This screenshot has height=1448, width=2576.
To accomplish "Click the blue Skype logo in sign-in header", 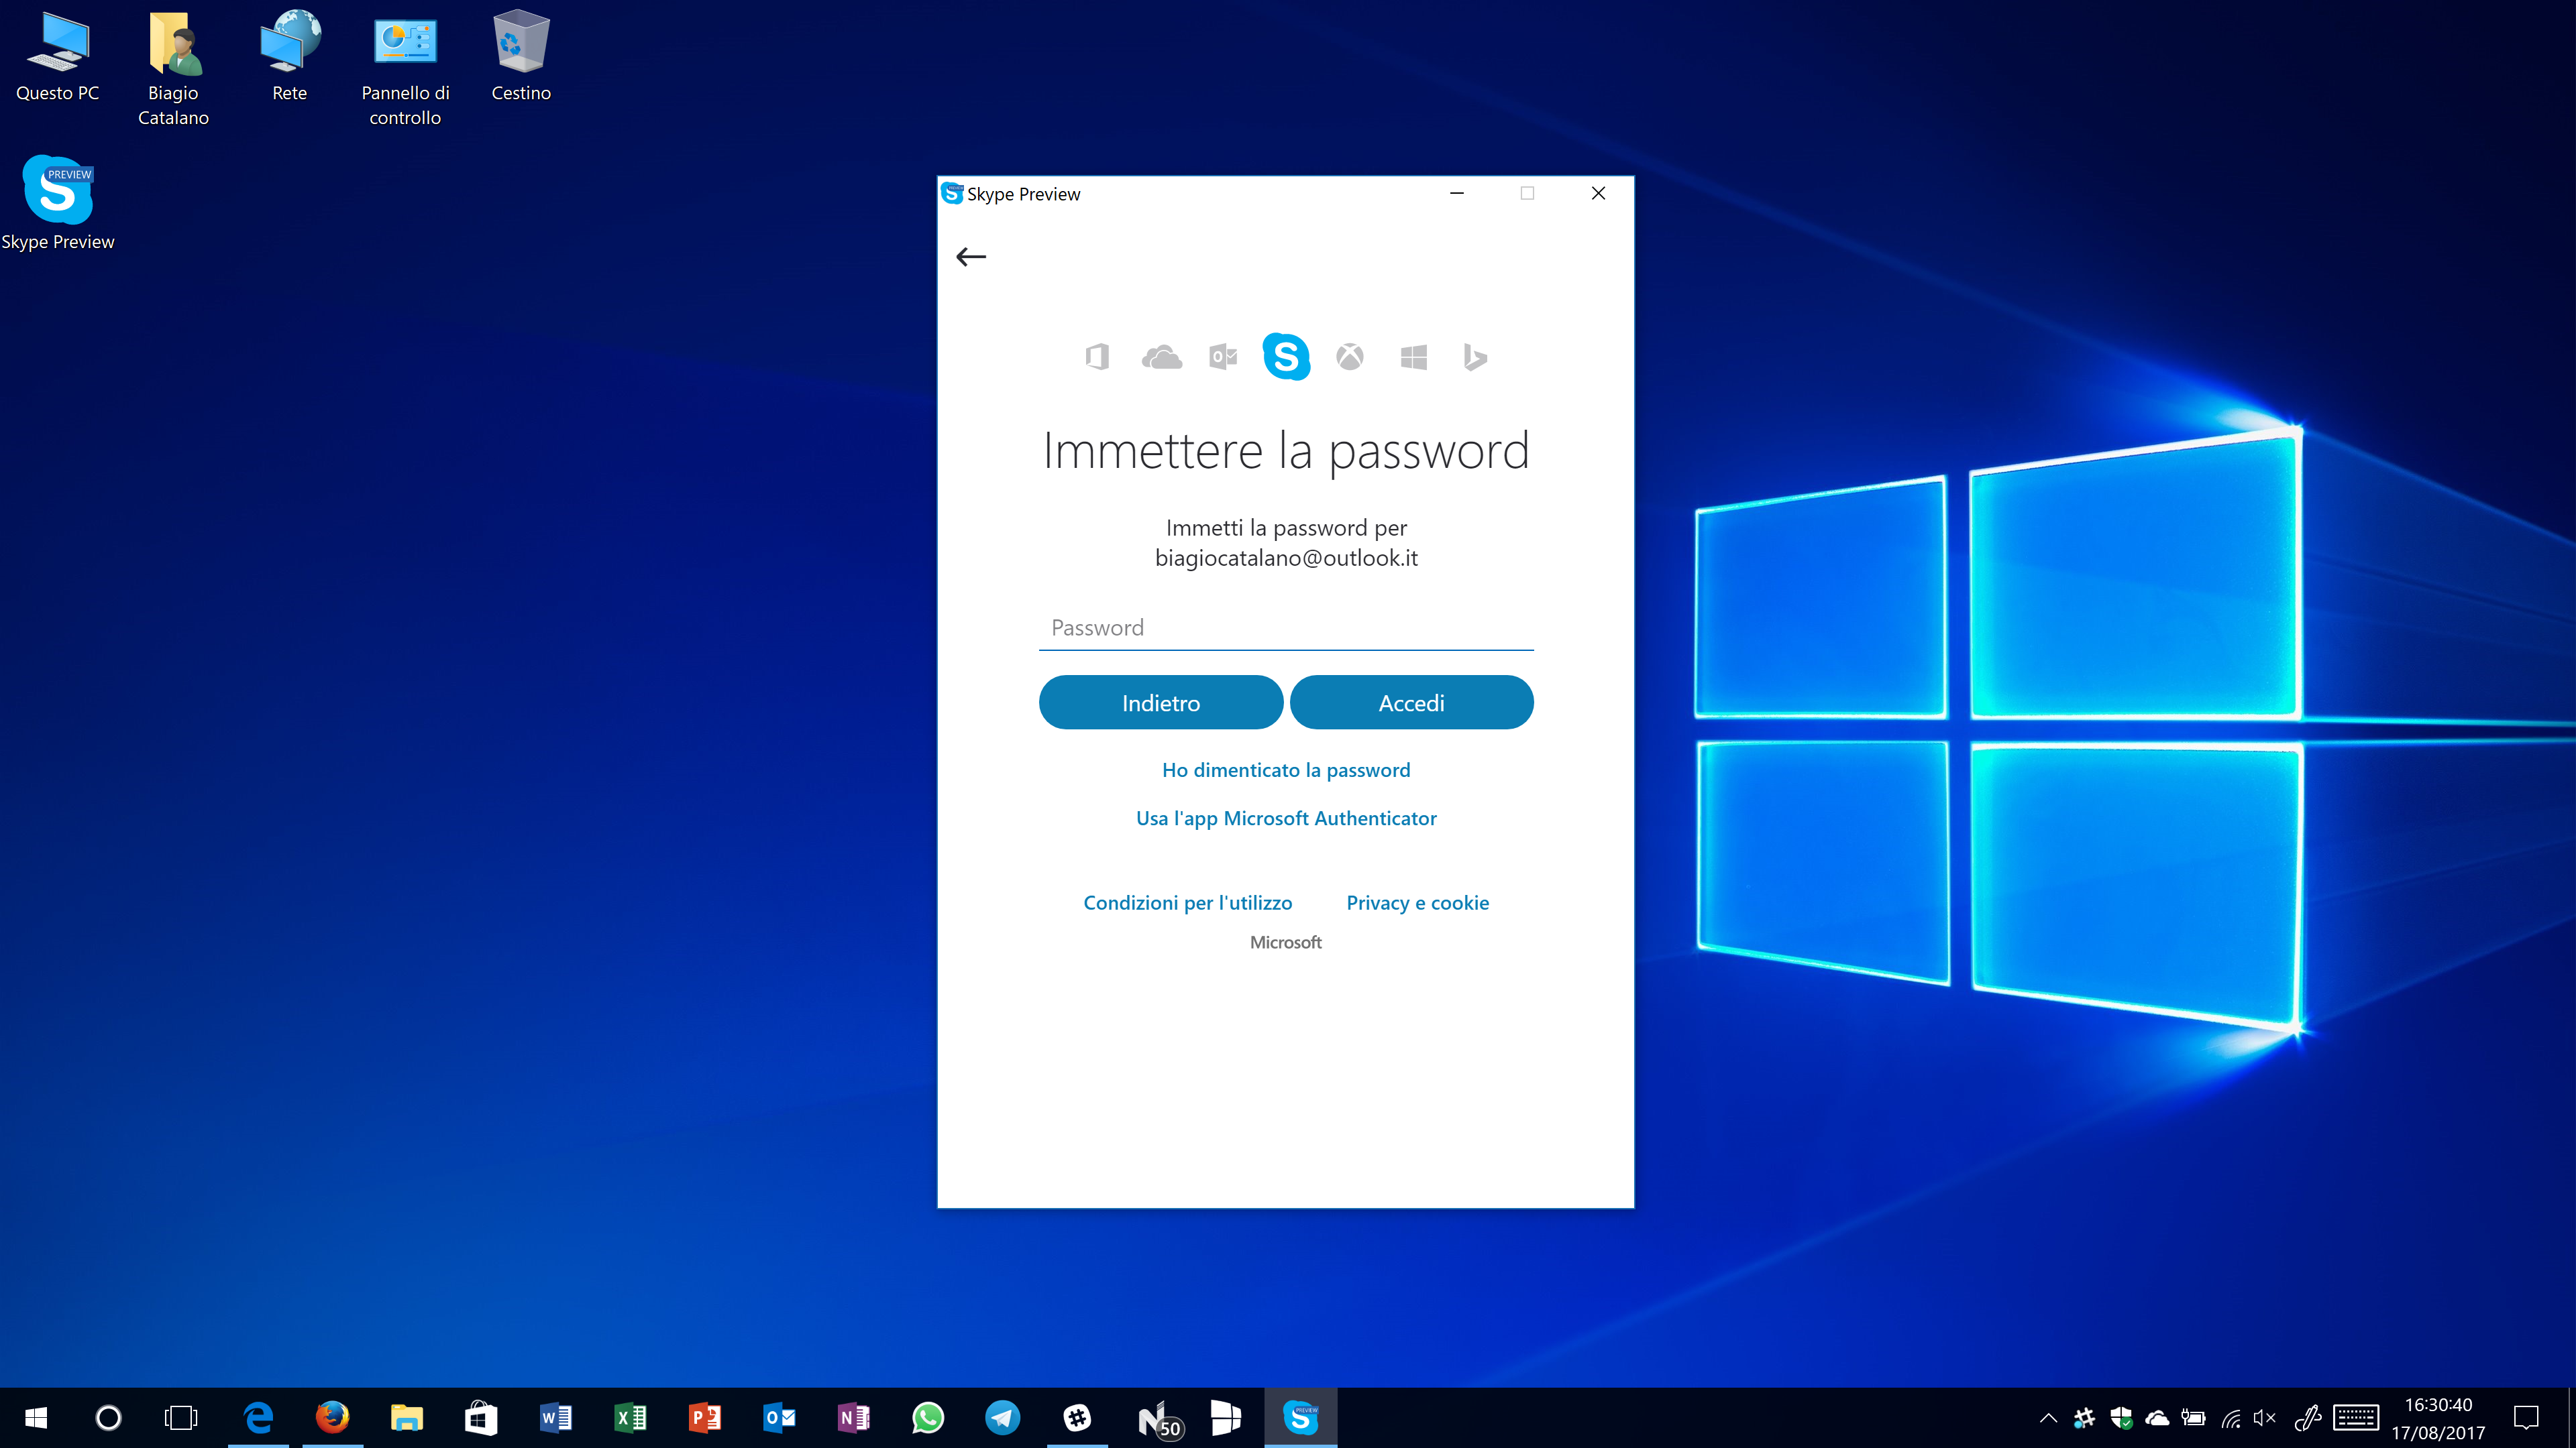I will point(1286,356).
